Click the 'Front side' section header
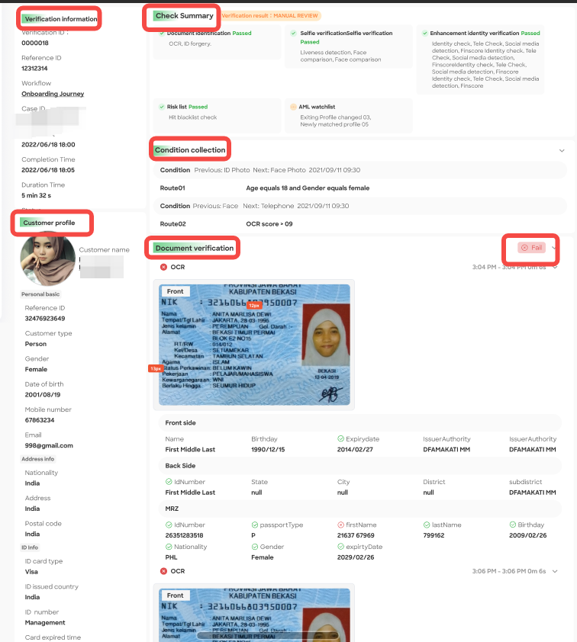This screenshot has height=642, width=577. (359, 422)
